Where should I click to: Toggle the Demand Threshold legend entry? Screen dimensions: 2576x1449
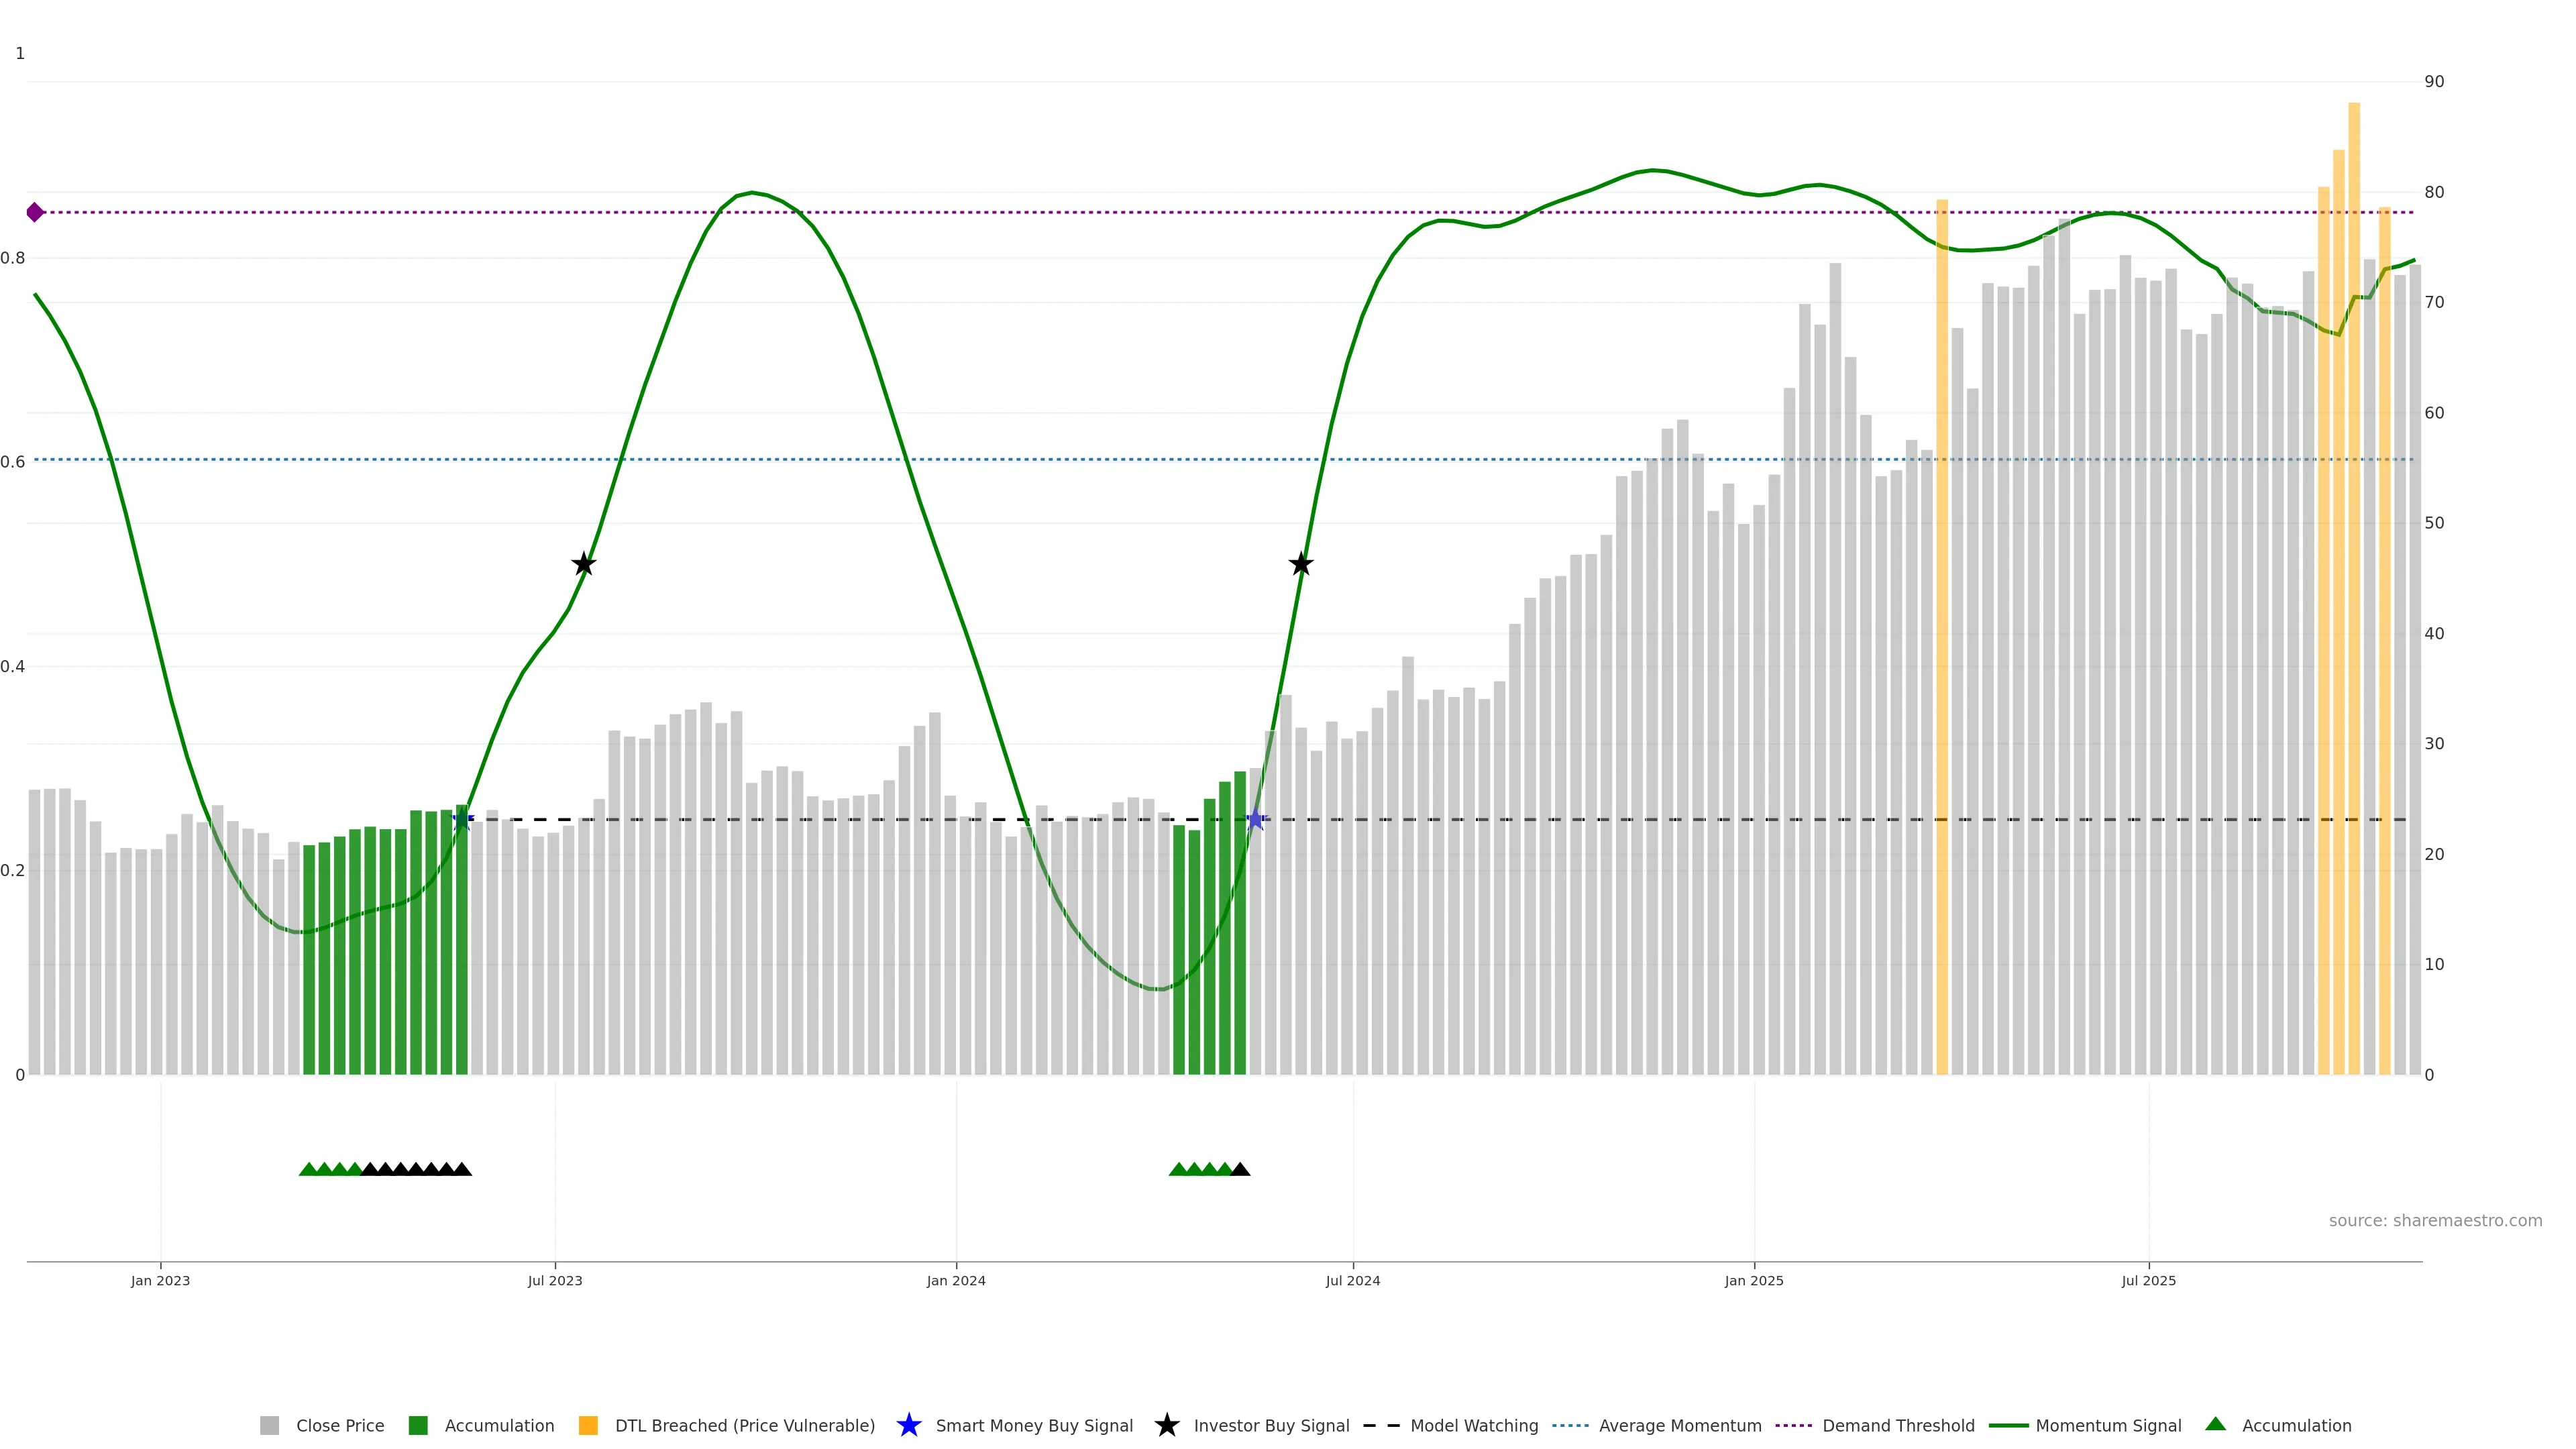coord(1898,1426)
